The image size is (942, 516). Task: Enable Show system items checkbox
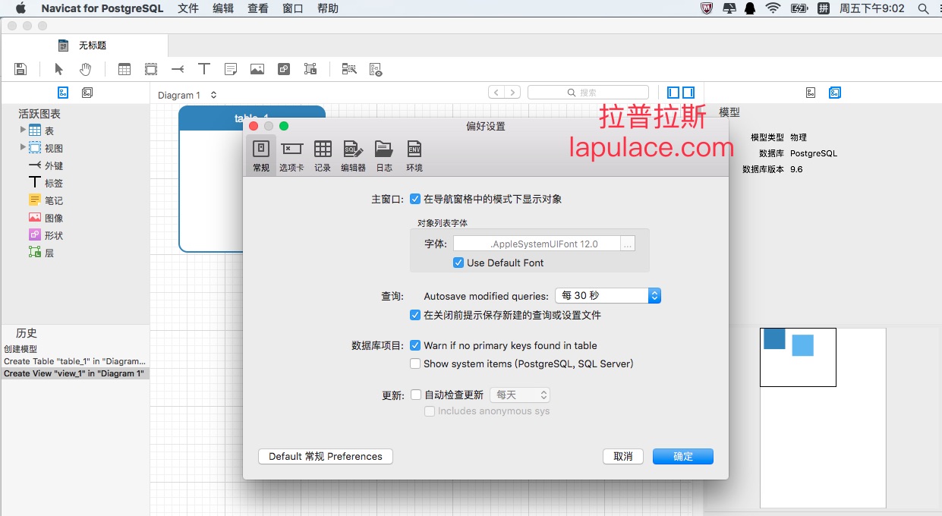click(415, 363)
